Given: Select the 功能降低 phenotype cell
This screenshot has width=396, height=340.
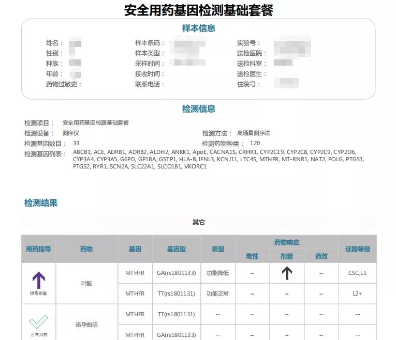Looking at the screenshot, I should [218, 273].
